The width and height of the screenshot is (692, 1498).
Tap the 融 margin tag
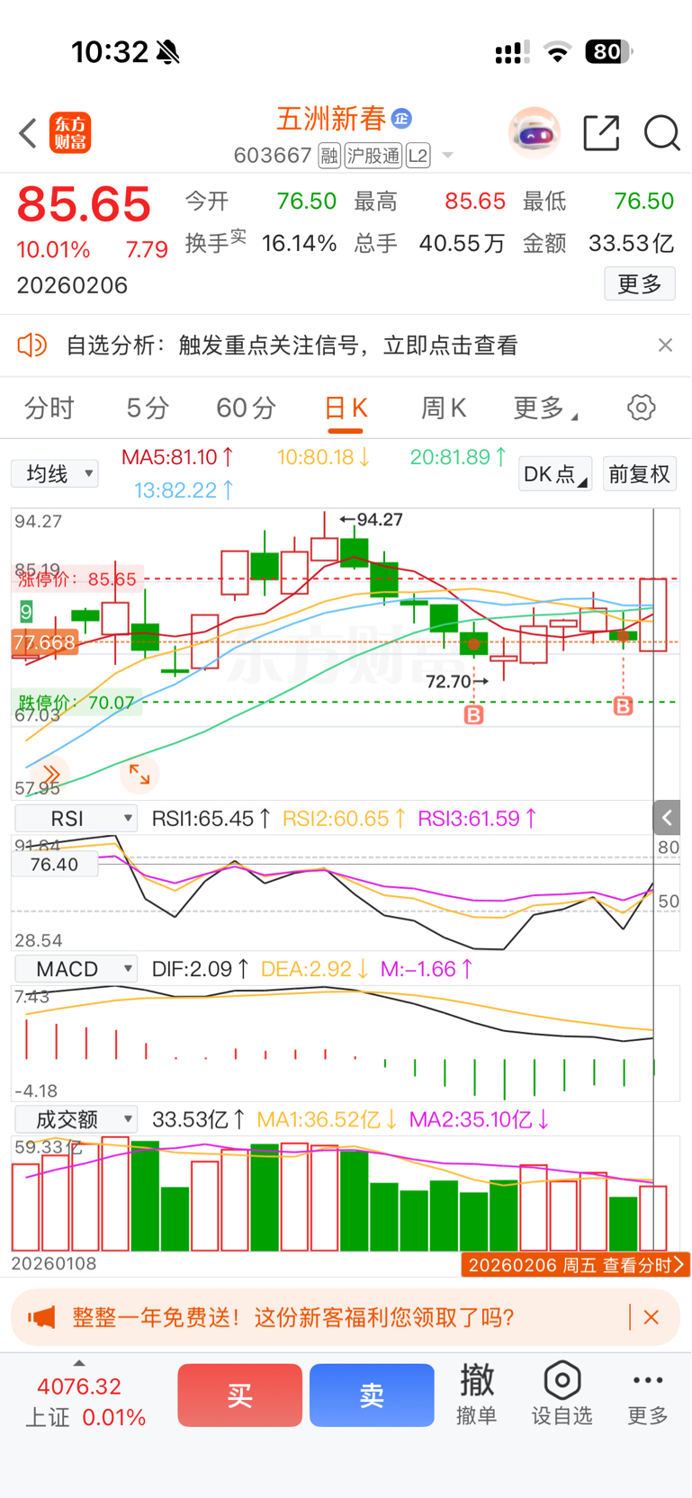click(329, 156)
